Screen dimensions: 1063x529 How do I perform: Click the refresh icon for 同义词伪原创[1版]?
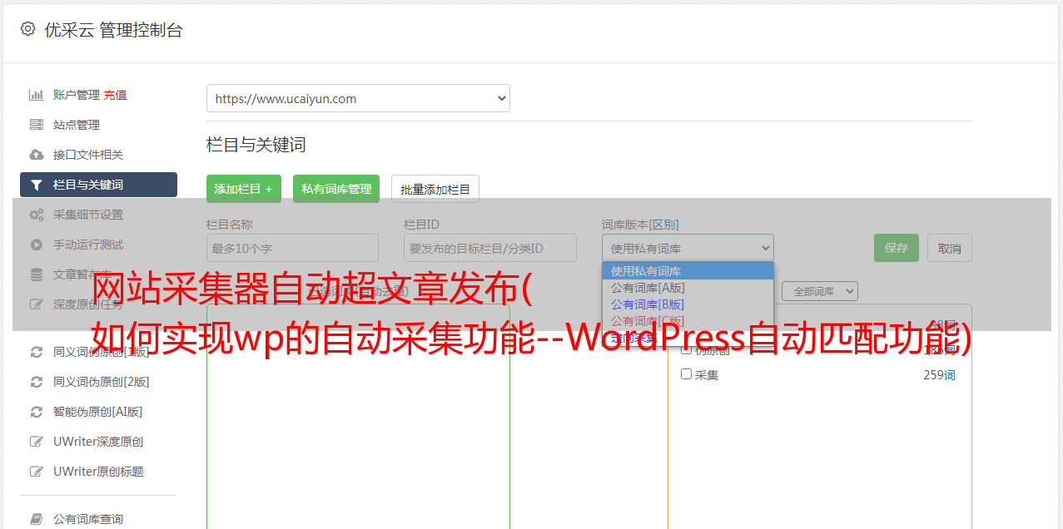(36, 352)
